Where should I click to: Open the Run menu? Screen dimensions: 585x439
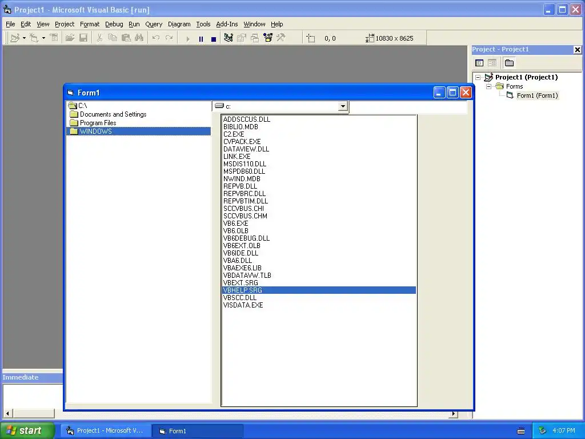pos(134,24)
